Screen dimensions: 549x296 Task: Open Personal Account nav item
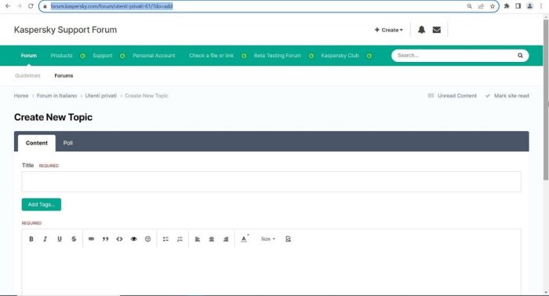coord(154,56)
